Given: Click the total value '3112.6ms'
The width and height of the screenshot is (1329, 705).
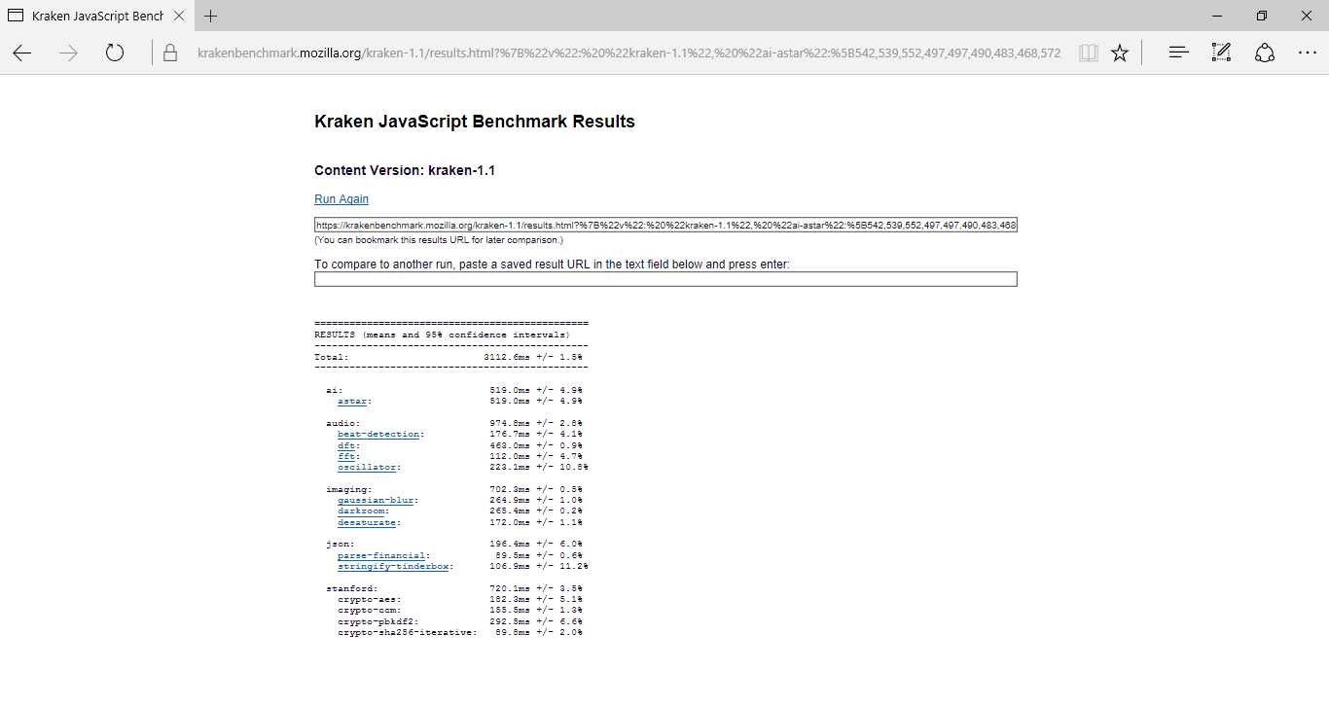Looking at the screenshot, I should point(507,357).
